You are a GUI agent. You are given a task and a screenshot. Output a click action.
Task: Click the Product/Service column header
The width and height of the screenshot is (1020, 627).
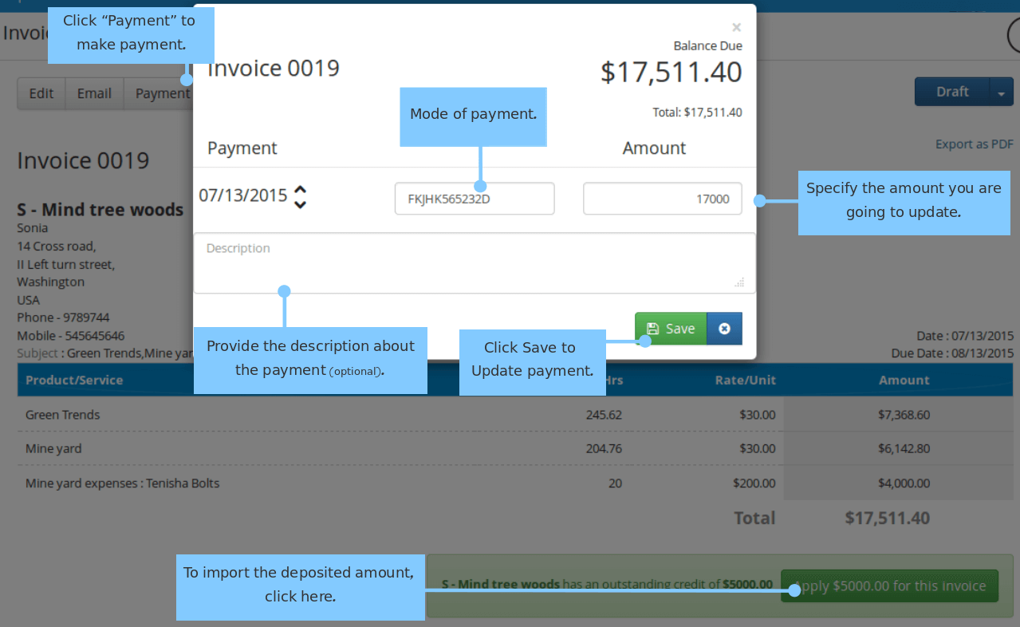pyautogui.click(x=74, y=380)
